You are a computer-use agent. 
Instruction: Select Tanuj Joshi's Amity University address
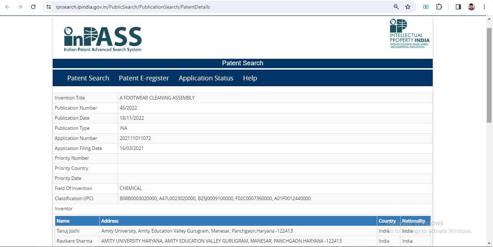coord(197,231)
